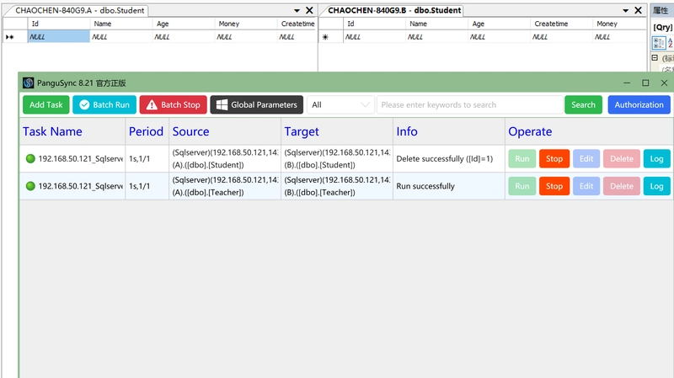The height and width of the screenshot is (378, 674).
Task: Click the 'Run successfully' info text
Action: coord(425,186)
